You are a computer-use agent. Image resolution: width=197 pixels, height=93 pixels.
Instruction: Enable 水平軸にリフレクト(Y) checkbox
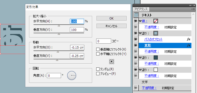(98, 54)
